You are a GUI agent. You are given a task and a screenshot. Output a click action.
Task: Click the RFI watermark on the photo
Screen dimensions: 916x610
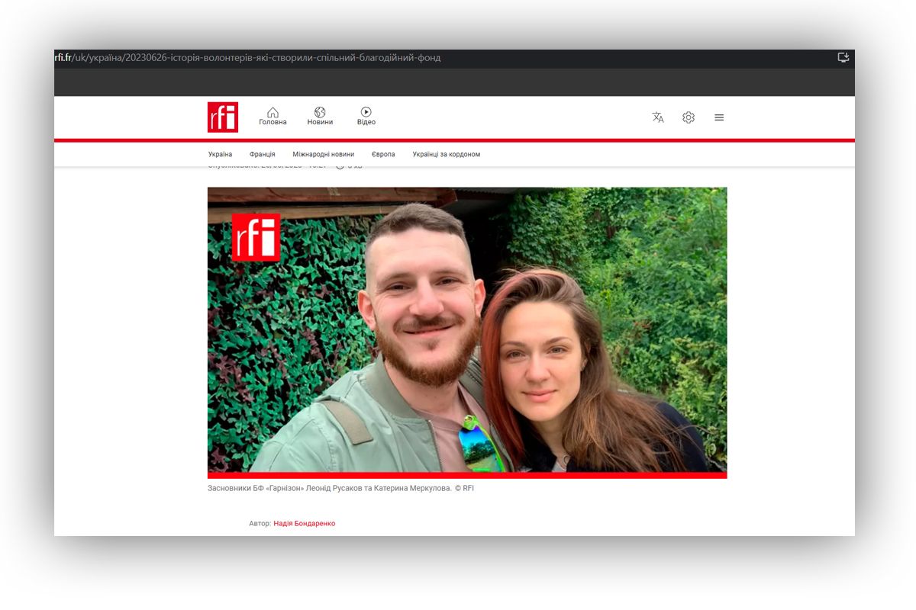pyautogui.click(x=256, y=237)
